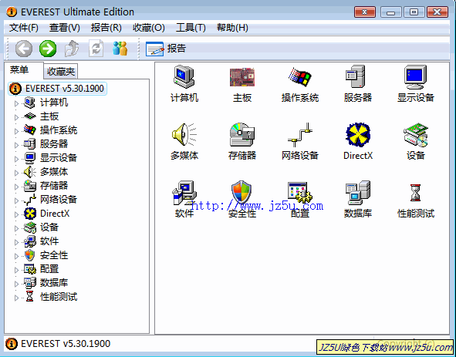Maximize the EVEREST window
This screenshot has height=357, width=456.
point(414,12)
